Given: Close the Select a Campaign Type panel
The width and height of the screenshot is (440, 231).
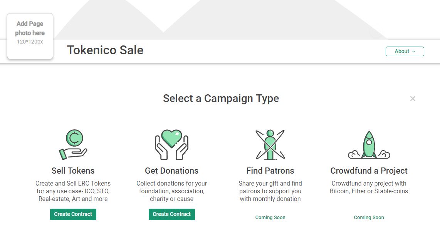Looking at the screenshot, I should tap(413, 99).
